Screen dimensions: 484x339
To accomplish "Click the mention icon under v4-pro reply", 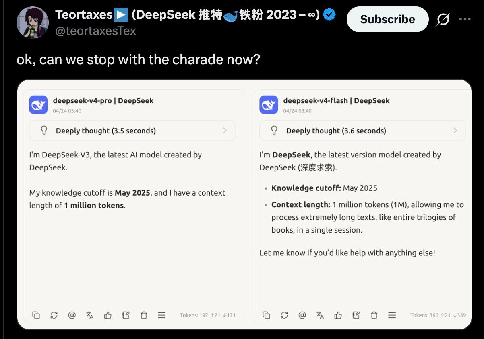I will 72,315.
